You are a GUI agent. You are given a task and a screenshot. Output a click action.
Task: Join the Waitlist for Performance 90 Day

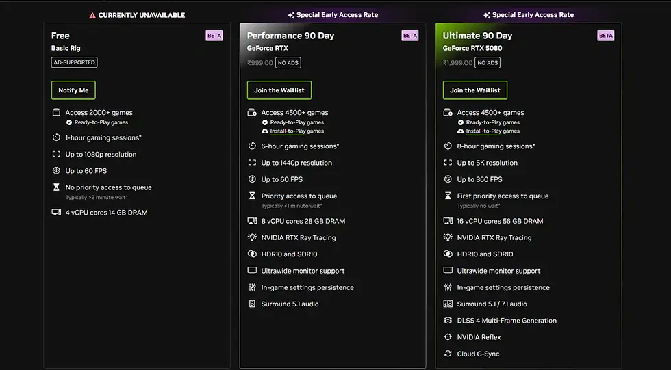click(279, 90)
